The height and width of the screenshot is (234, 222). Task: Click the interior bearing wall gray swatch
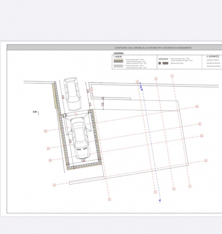pos(118,66)
